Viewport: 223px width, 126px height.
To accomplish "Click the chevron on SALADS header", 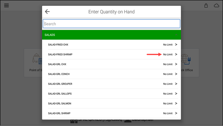I will [x=176, y=35].
